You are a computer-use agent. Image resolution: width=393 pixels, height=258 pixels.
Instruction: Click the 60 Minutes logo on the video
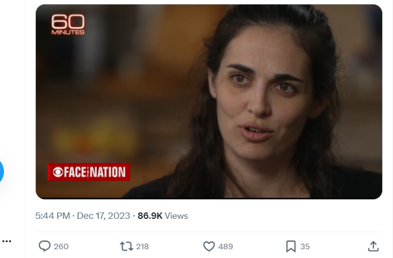click(68, 24)
